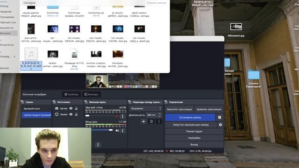Click the display icon of source Захват

tap(57, 114)
